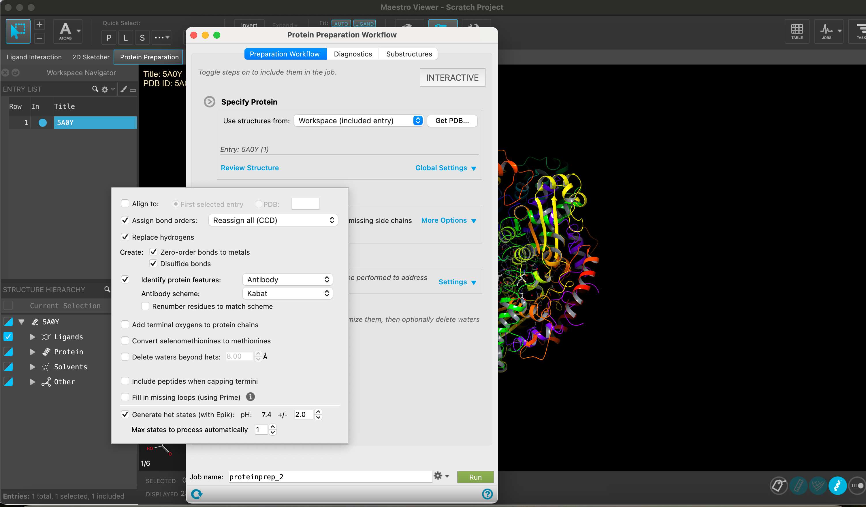The image size is (866, 507).
Task: Open the Antibody protein features dropdown
Action: pos(287,279)
